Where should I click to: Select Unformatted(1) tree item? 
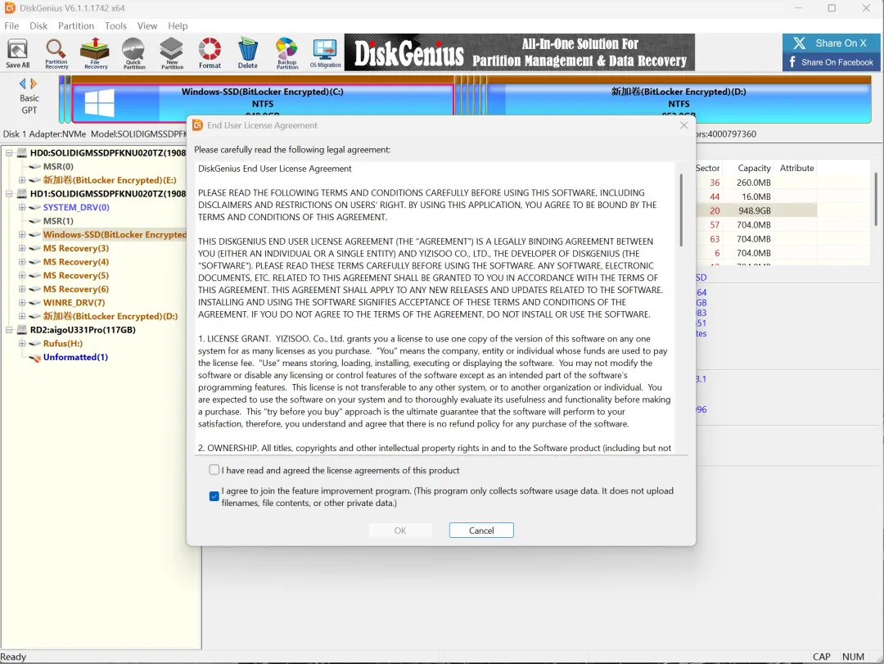[x=75, y=357]
